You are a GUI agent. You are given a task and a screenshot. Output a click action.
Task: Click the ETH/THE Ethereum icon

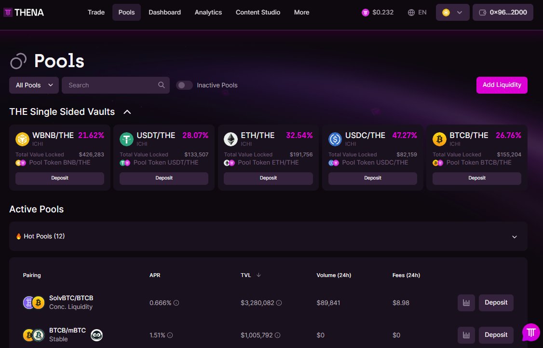coord(231,139)
